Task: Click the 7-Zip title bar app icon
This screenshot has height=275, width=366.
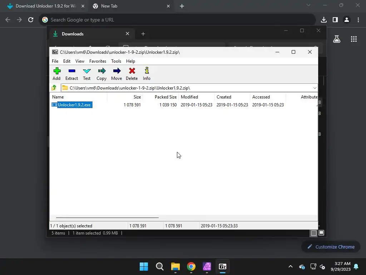Action: (55, 52)
